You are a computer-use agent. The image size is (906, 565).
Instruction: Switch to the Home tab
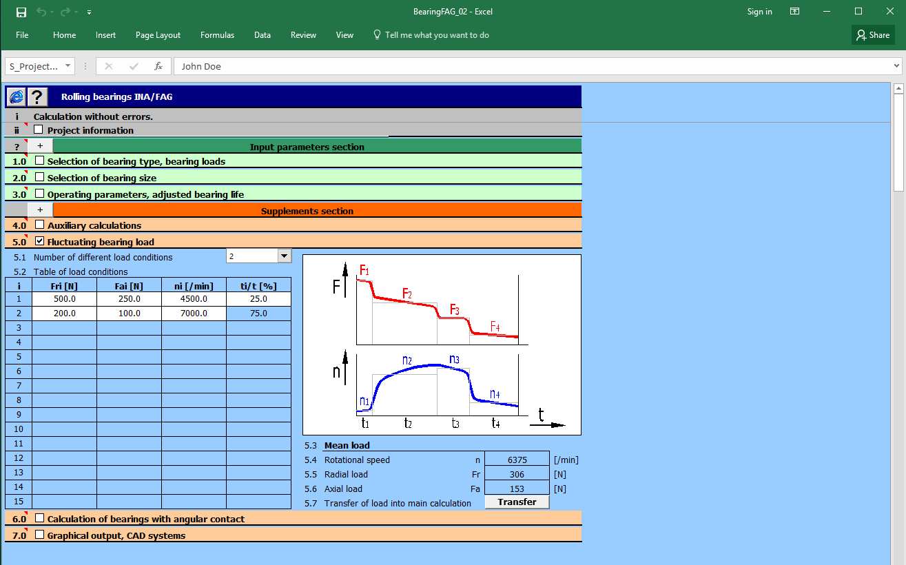(x=65, y=35)
